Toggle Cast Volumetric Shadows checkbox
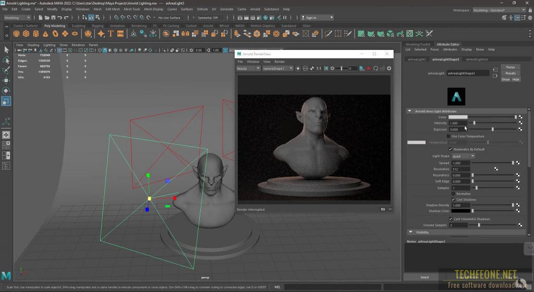Viewport: 534px width, 292px height. pos(451,219)
